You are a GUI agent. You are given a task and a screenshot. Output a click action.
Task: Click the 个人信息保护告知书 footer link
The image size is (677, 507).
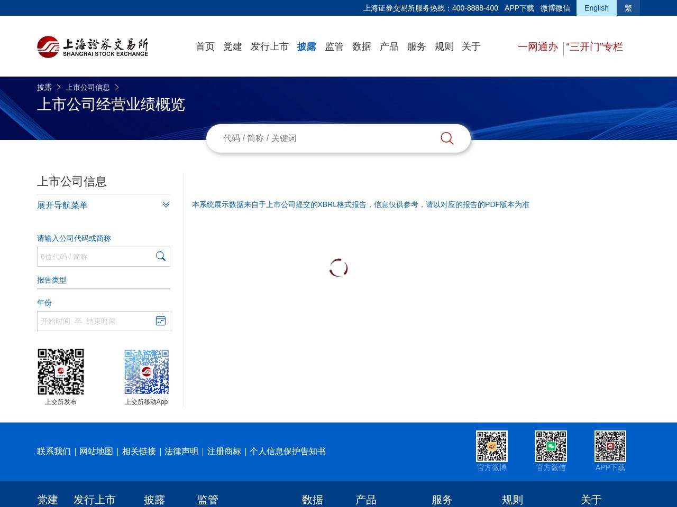(288, 452)
